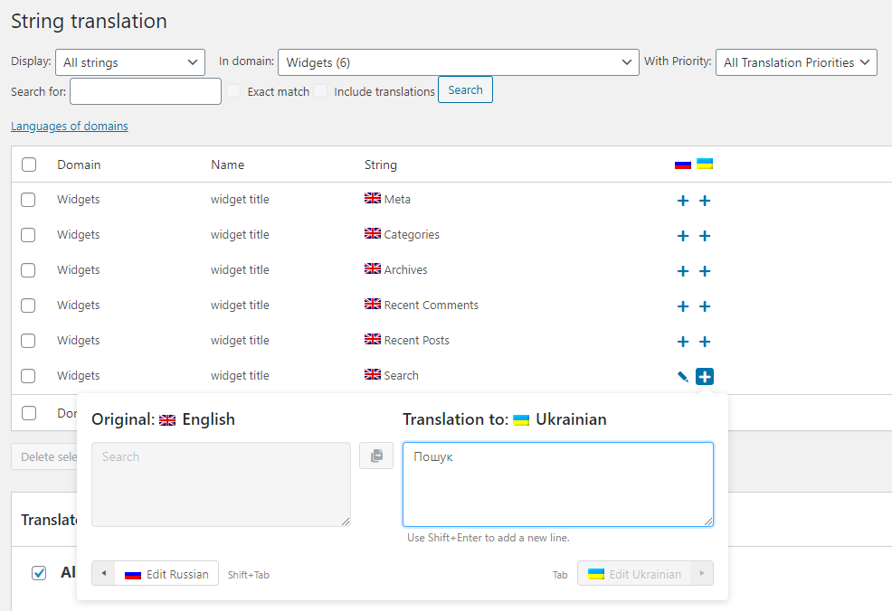Click Delete selected strings button
The width and height of the screenshot is (892, 611).
pos(44,457)
